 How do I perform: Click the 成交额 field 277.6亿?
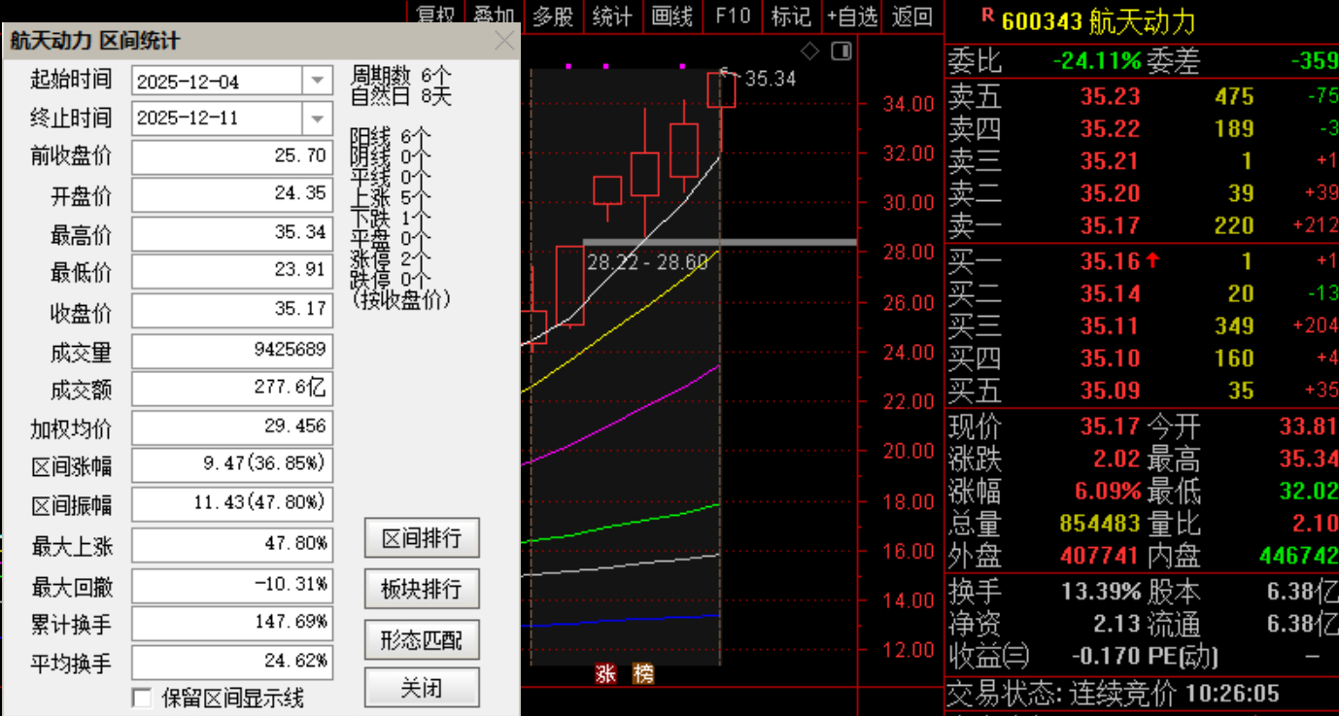[232, 389]
